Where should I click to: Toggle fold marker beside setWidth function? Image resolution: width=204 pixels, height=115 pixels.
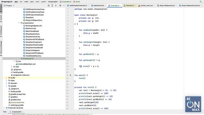[x=74, y=30]
